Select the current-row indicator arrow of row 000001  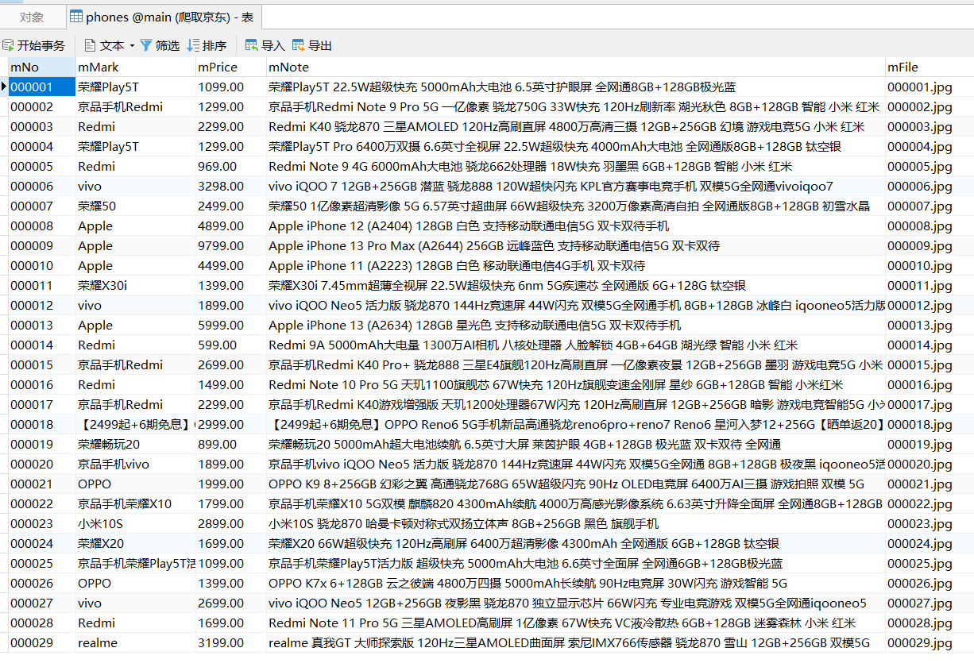tap(4, 87)
